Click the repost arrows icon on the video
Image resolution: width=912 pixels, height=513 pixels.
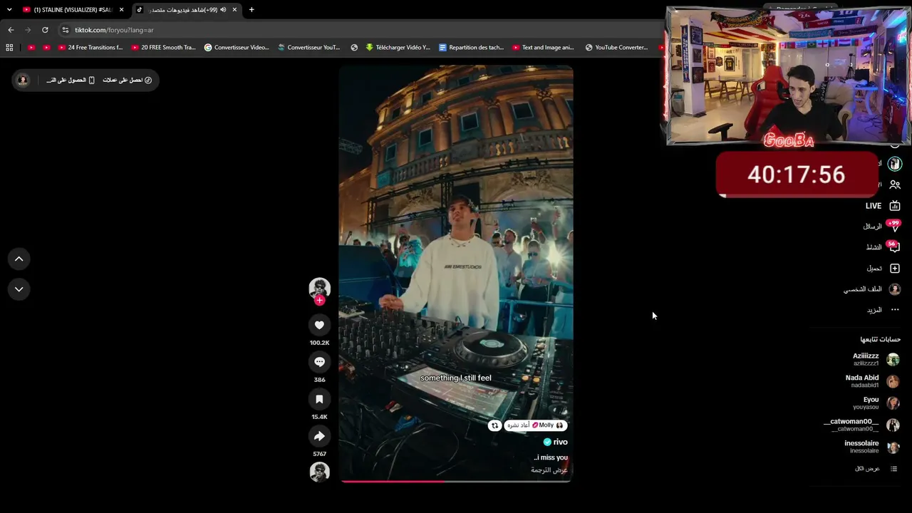(x=494, y=425)
